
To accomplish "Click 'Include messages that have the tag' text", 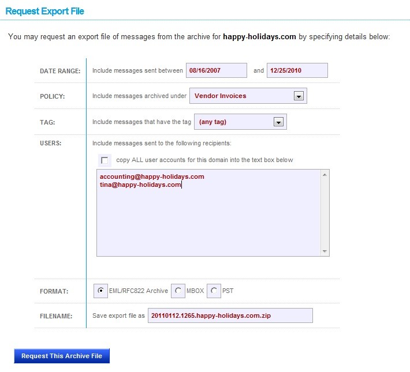I will (141, 122).
